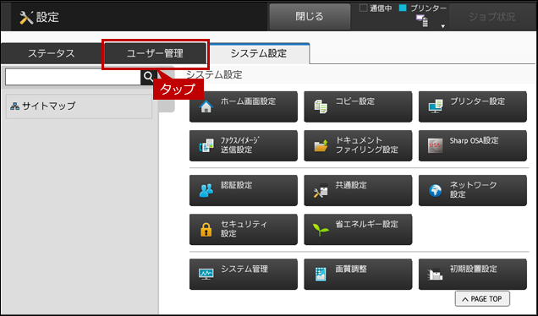This screenshot has width=538, height=316.
Task: Open コピー設定 label
Action: pyautogui.click(x=354, y=101)
